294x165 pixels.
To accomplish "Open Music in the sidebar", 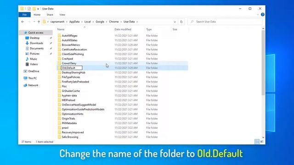I will tap(34, 59).
